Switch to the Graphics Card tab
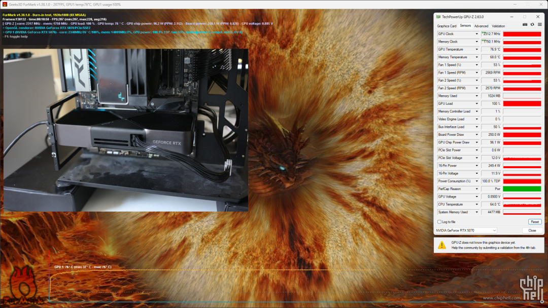The width and height of the screenshot is (548, 308). (447, 26)
